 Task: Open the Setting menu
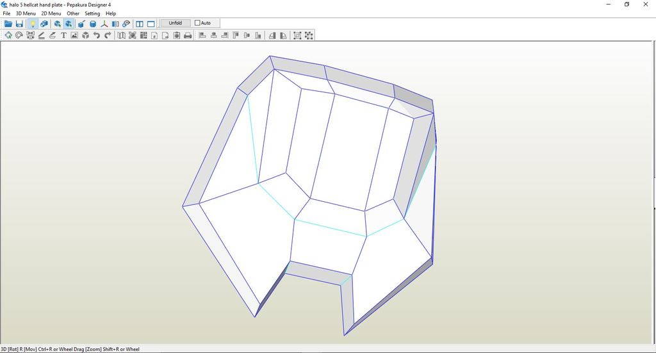92,13
